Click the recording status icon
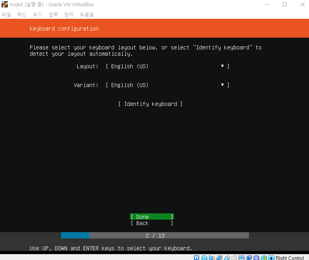Image resolution: width=309 pixels, height=260 pixels. click(249, 258)
